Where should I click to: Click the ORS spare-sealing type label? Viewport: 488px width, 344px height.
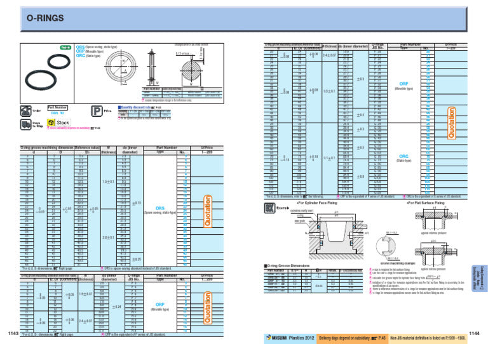coord(97,47)
